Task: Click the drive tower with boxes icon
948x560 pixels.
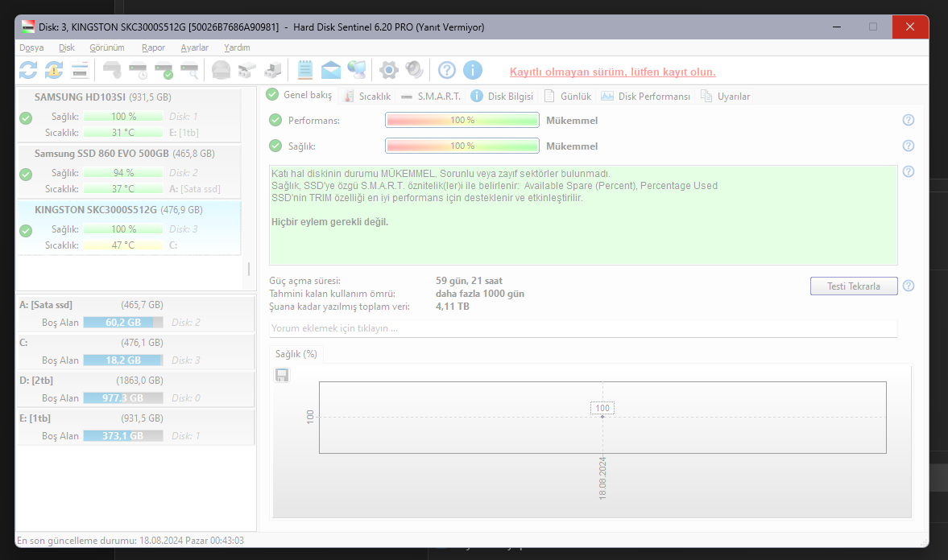Action: (273, 71)
